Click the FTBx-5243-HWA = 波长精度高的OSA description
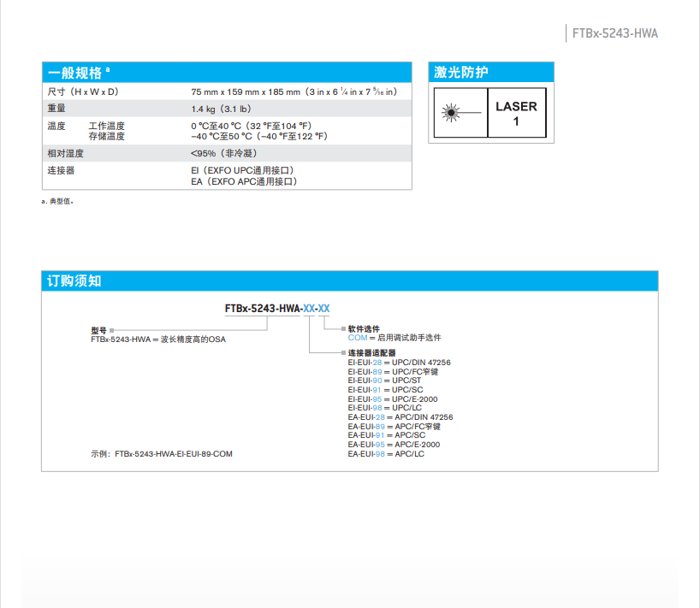 click(158, 339)
